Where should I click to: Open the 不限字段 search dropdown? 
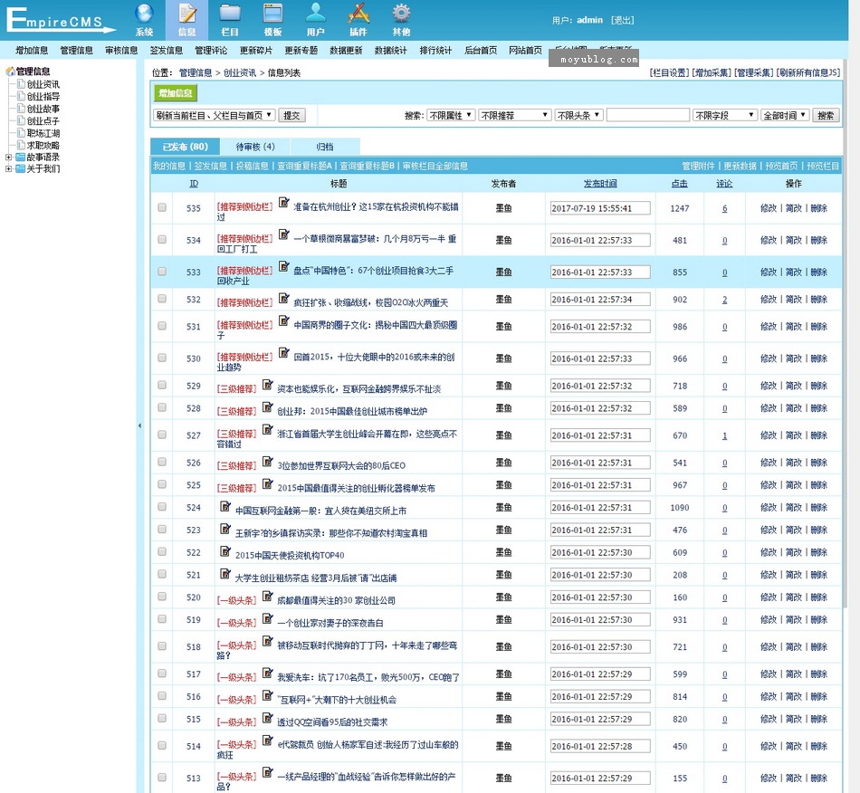(725, 115)
